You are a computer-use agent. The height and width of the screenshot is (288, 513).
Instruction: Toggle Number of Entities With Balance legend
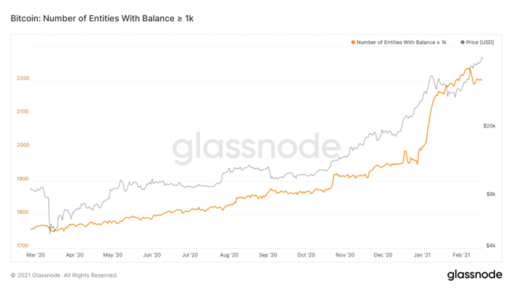coord(399,42)
